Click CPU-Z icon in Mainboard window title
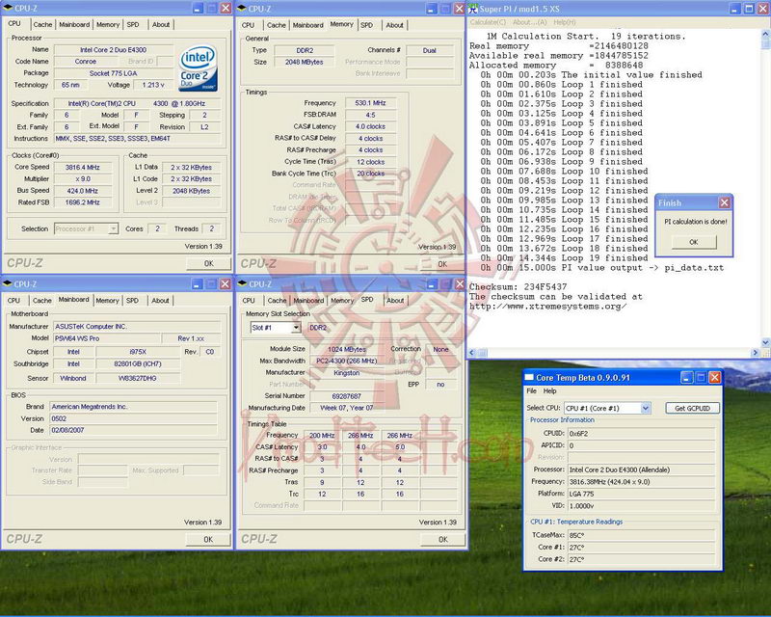The width and height of the screenshot is (771, 617). (x=8, y=283)
